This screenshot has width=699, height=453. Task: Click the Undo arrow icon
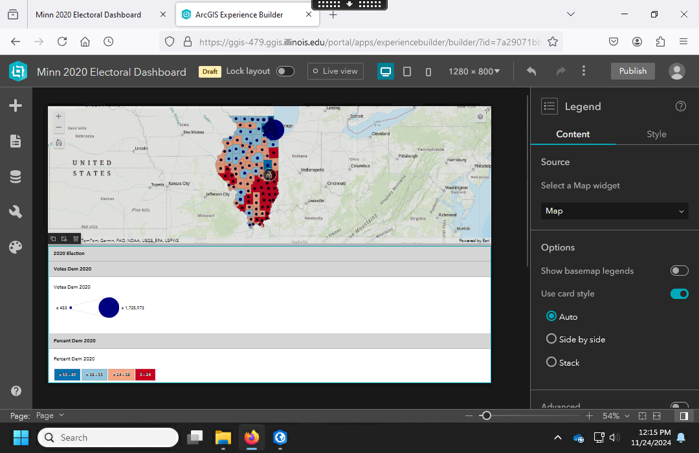point(531,71)
